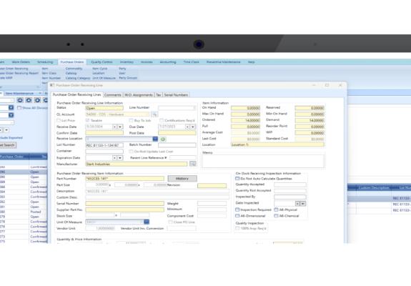Screen dimensions: 411x286
Task: Toggle the Close PO Line checkbox
Action: pyautogui.click(x=170, y=222)
